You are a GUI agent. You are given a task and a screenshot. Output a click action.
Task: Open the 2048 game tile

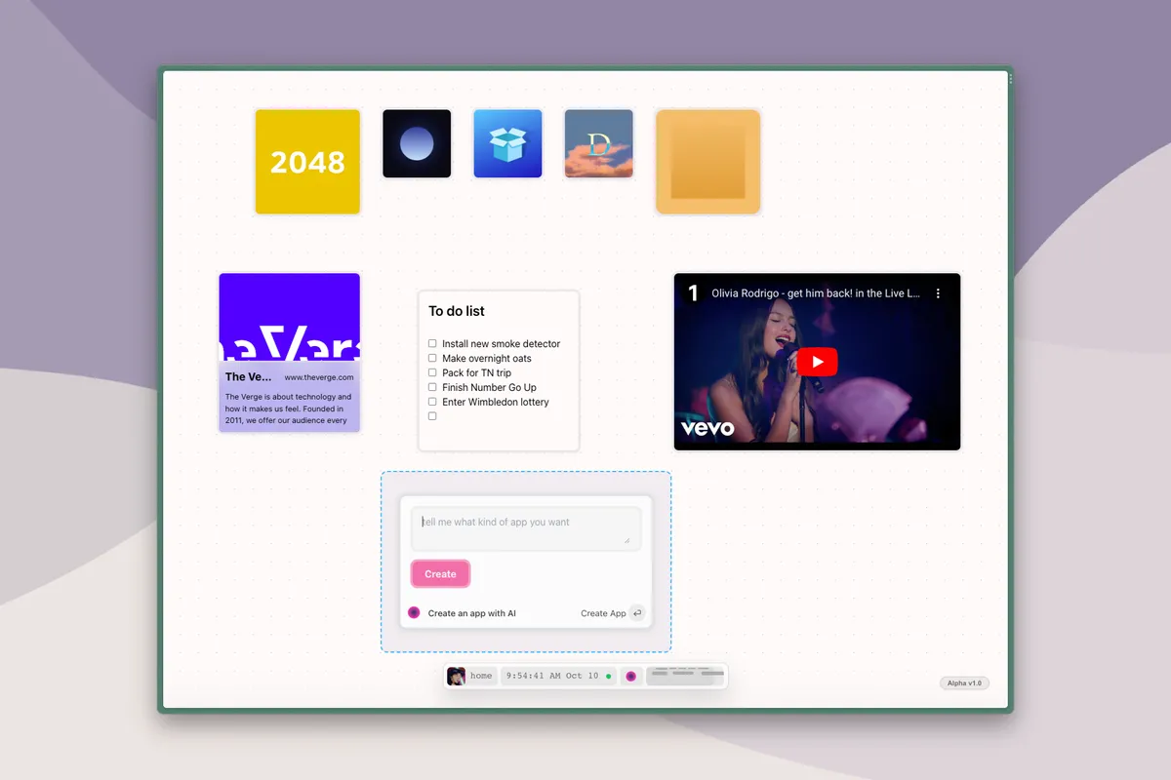(307, 162)
